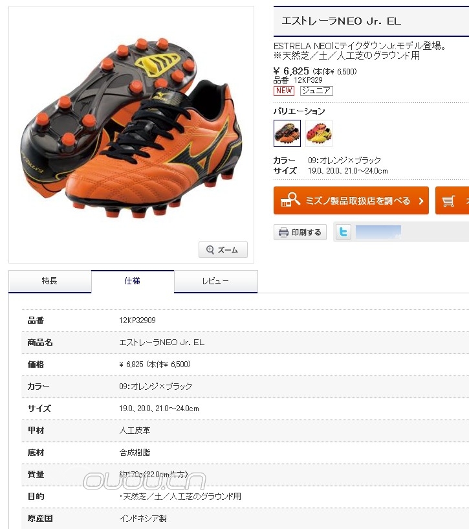Screen dimensions: 469x529
Task: Click the shopping cart icon
Action: (448, 201)
